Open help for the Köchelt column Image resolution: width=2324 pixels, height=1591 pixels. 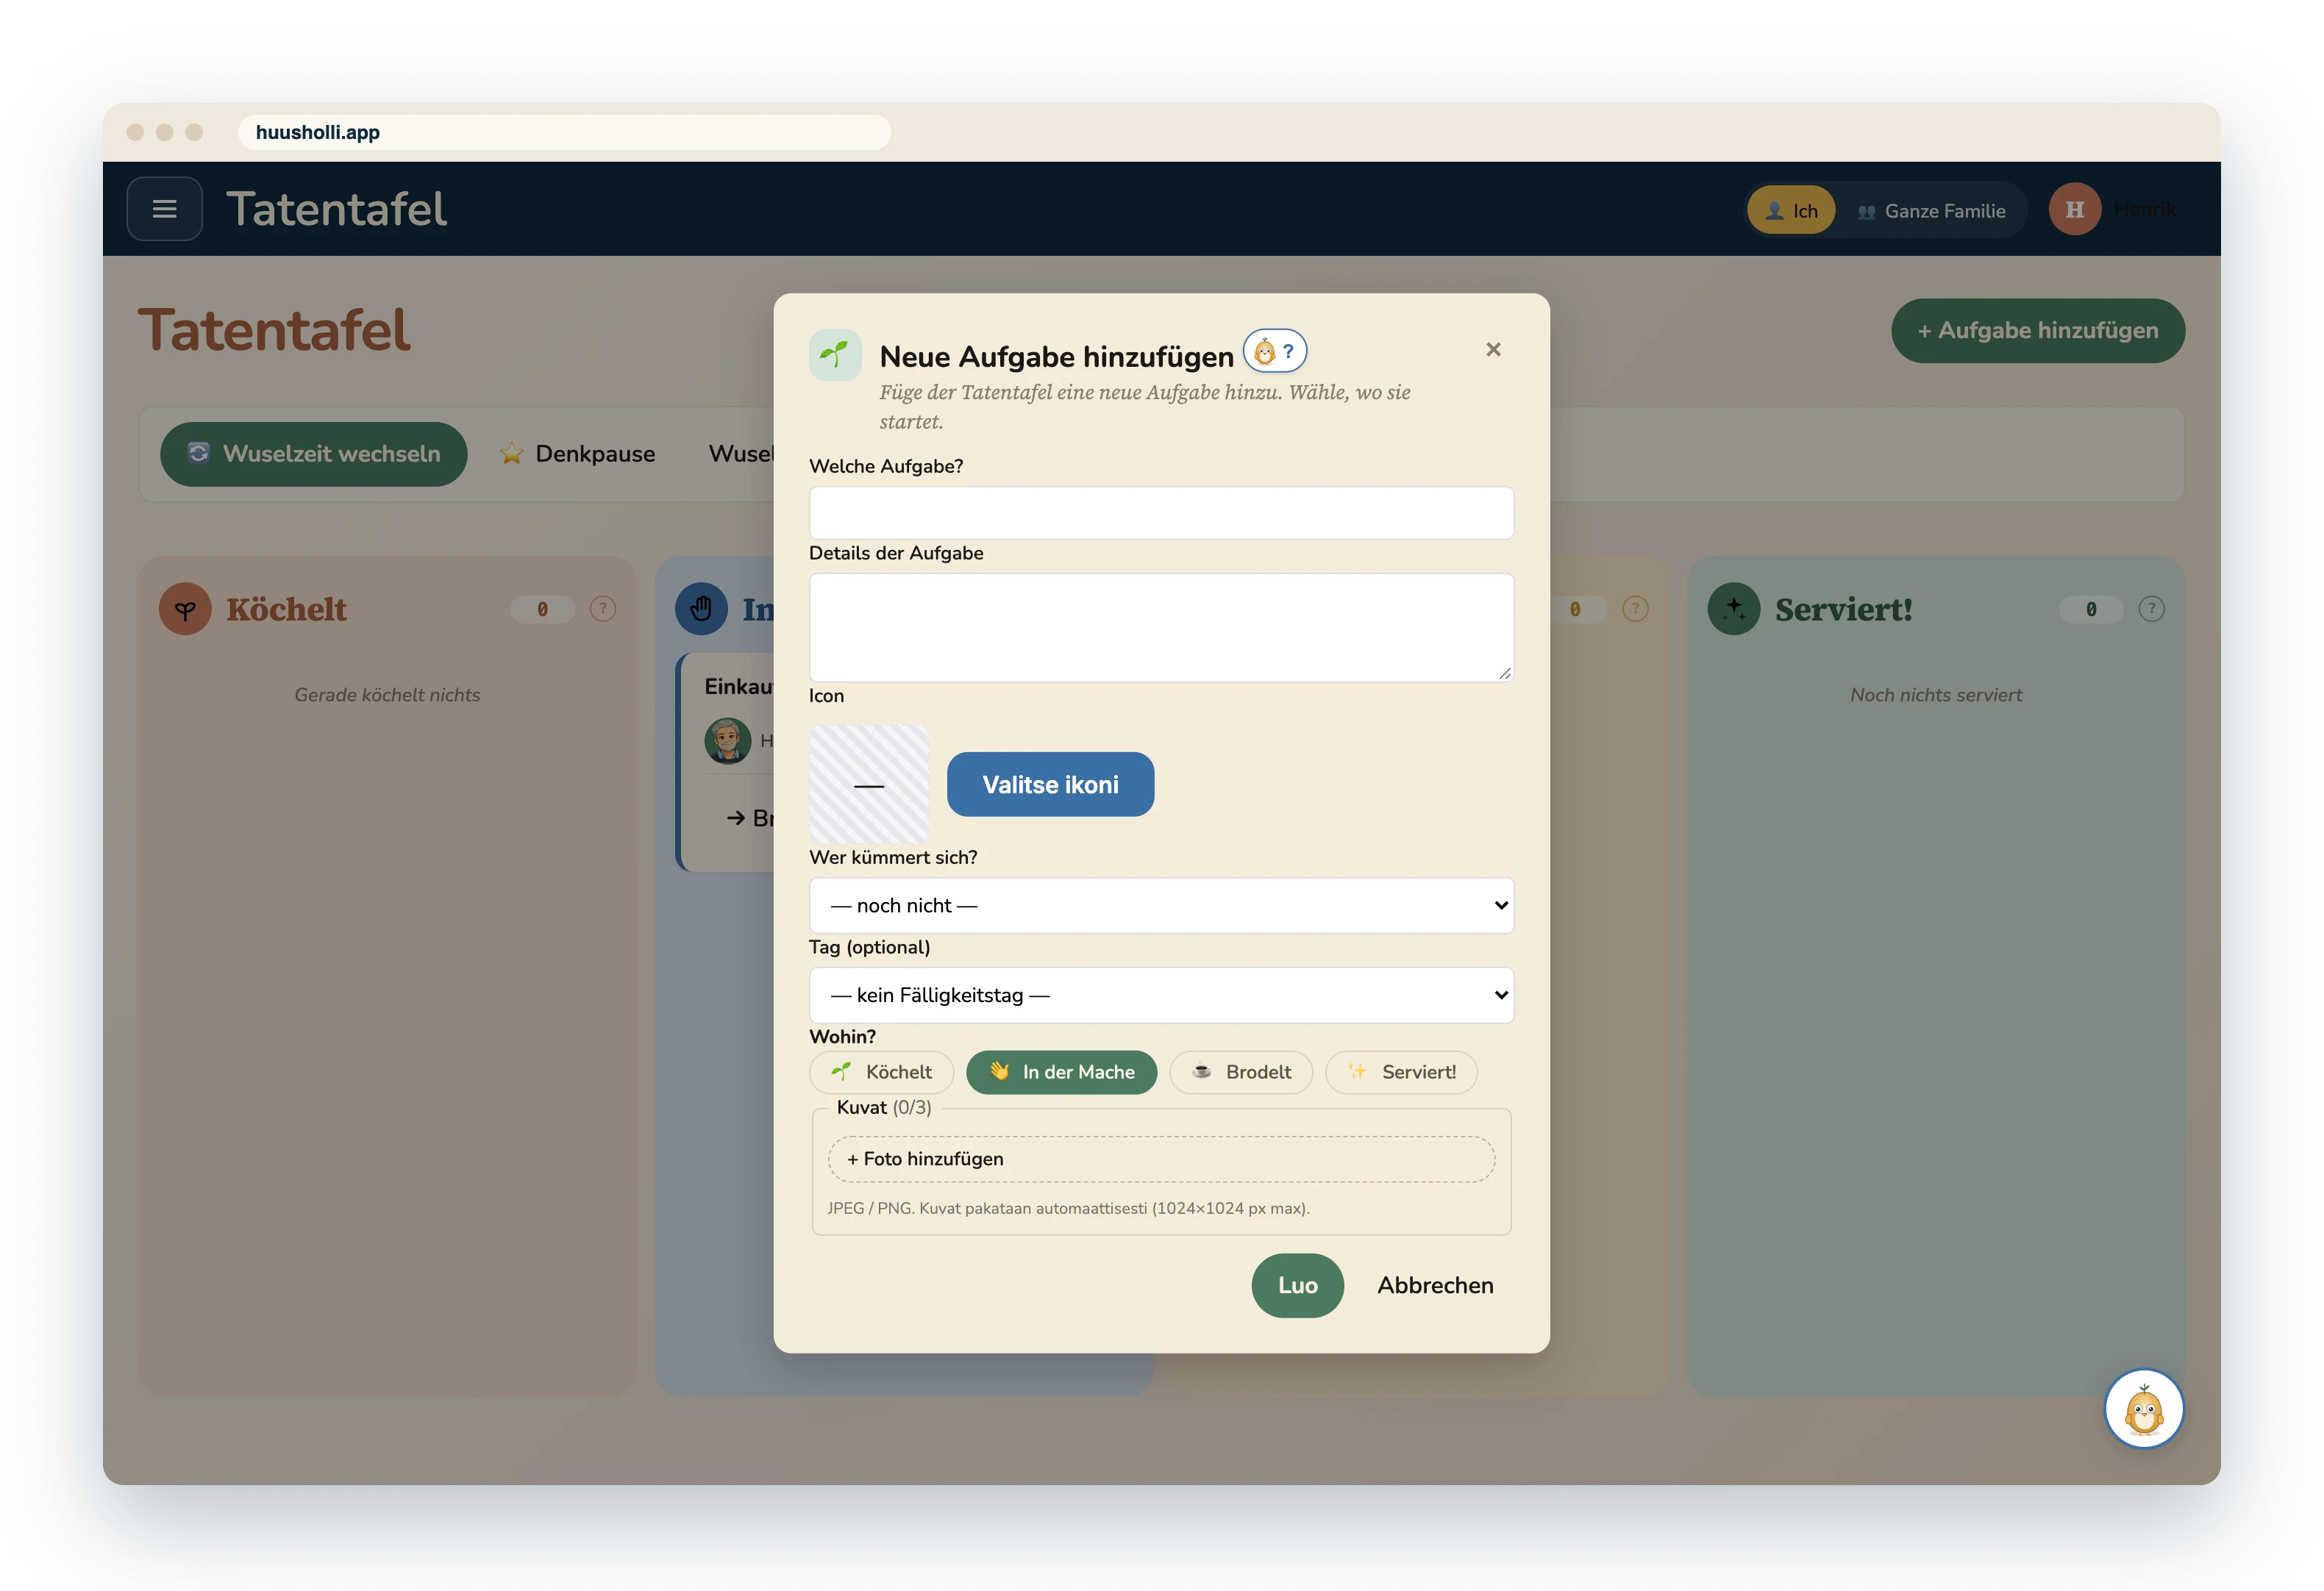pos(602,609)
